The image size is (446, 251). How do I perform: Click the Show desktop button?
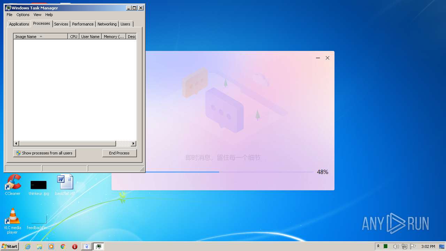coord(443,246)
